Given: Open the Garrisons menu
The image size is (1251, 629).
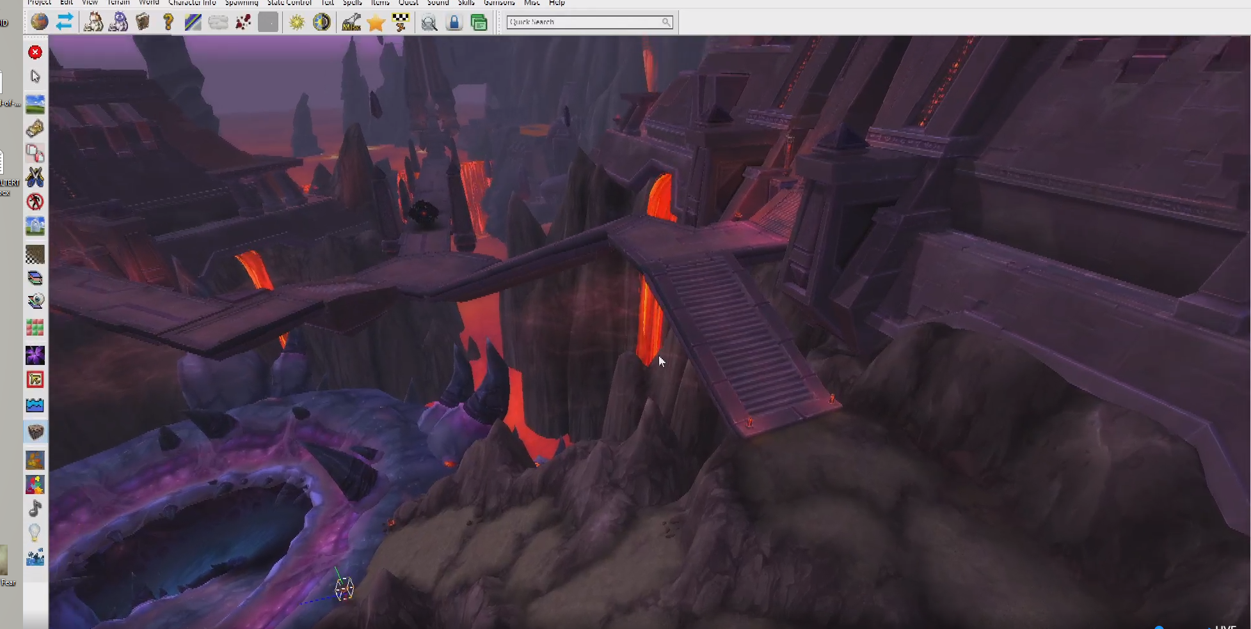Looking at the screenshot, I should point(499,3).
